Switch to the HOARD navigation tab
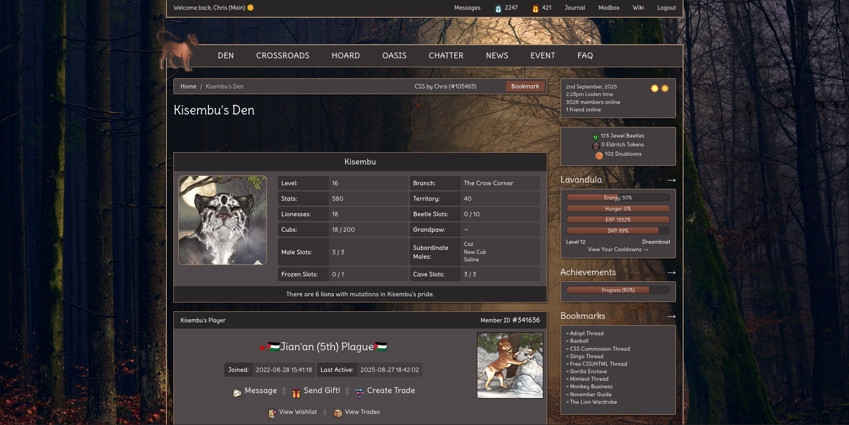The image size is (849, 425). coord(346,55)
